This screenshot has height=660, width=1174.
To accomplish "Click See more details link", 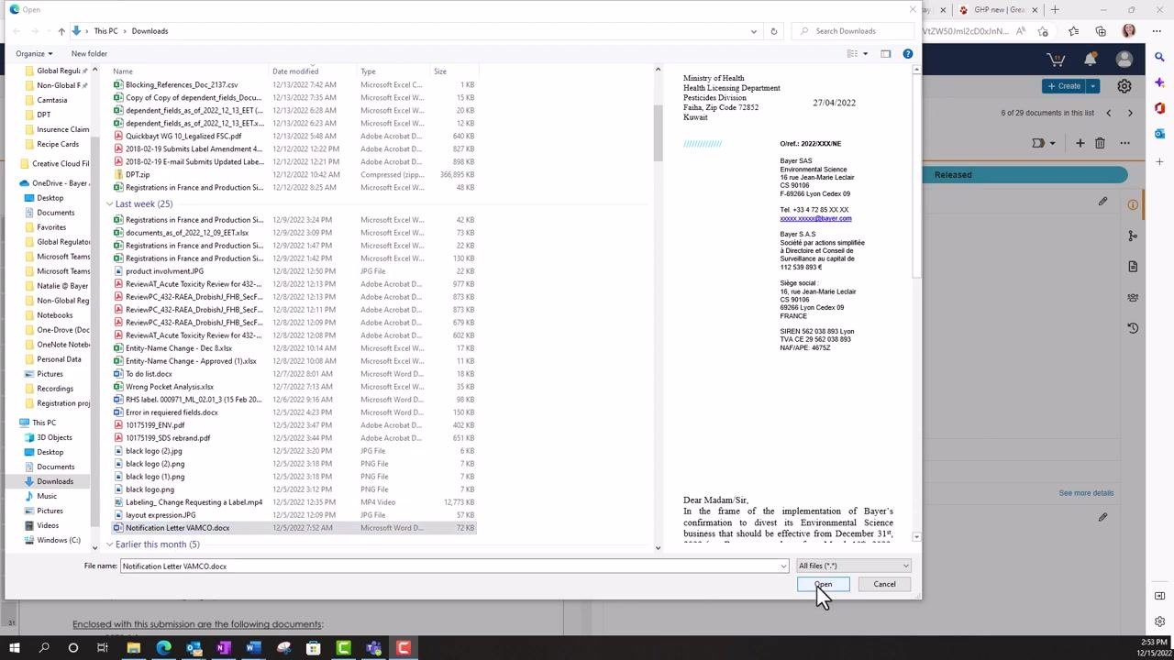I will click(x=1086, y=493).
